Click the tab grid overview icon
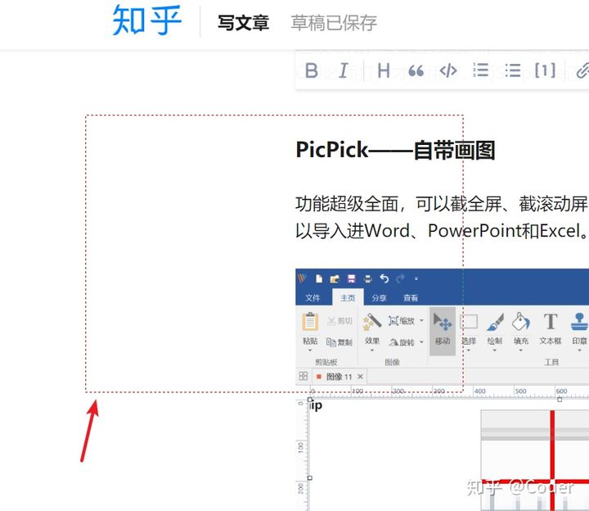The width and height of the screenshot is (589, 511). (x=303, y=376)
